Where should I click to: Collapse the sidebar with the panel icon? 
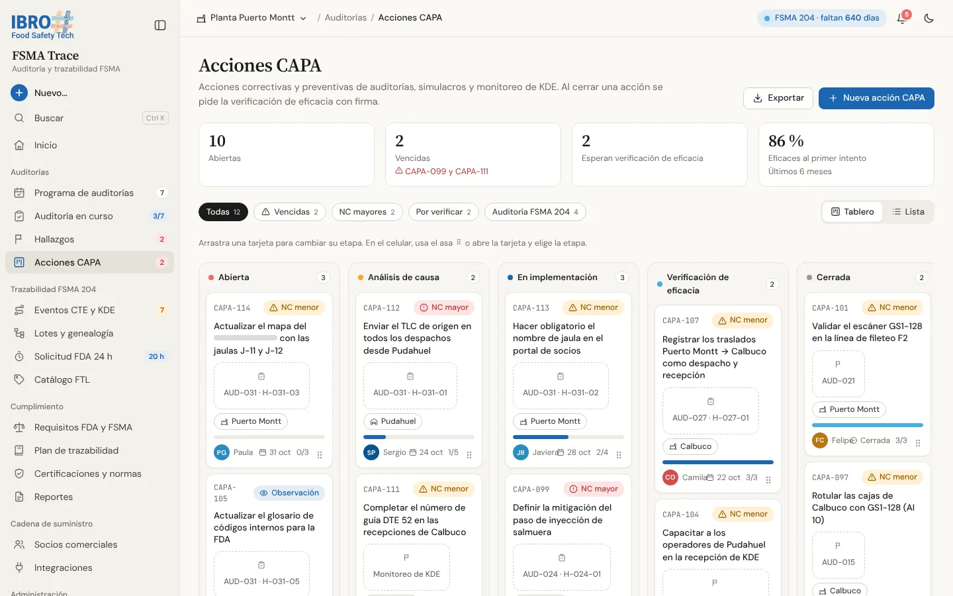coord(160,25)
